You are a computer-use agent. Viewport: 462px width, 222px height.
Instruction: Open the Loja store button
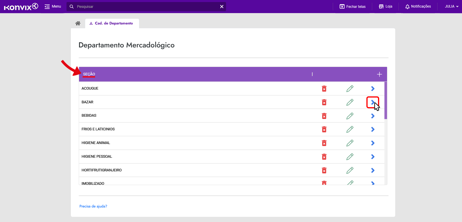(385, 6)
